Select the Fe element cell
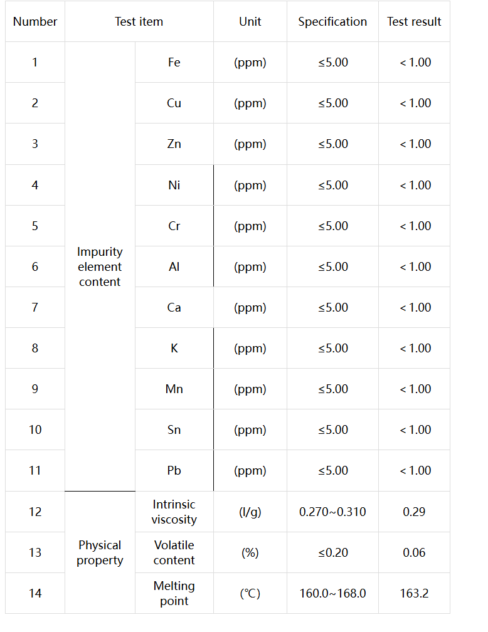Viewport: 488px width, 632px height. (x=174, y=63)
